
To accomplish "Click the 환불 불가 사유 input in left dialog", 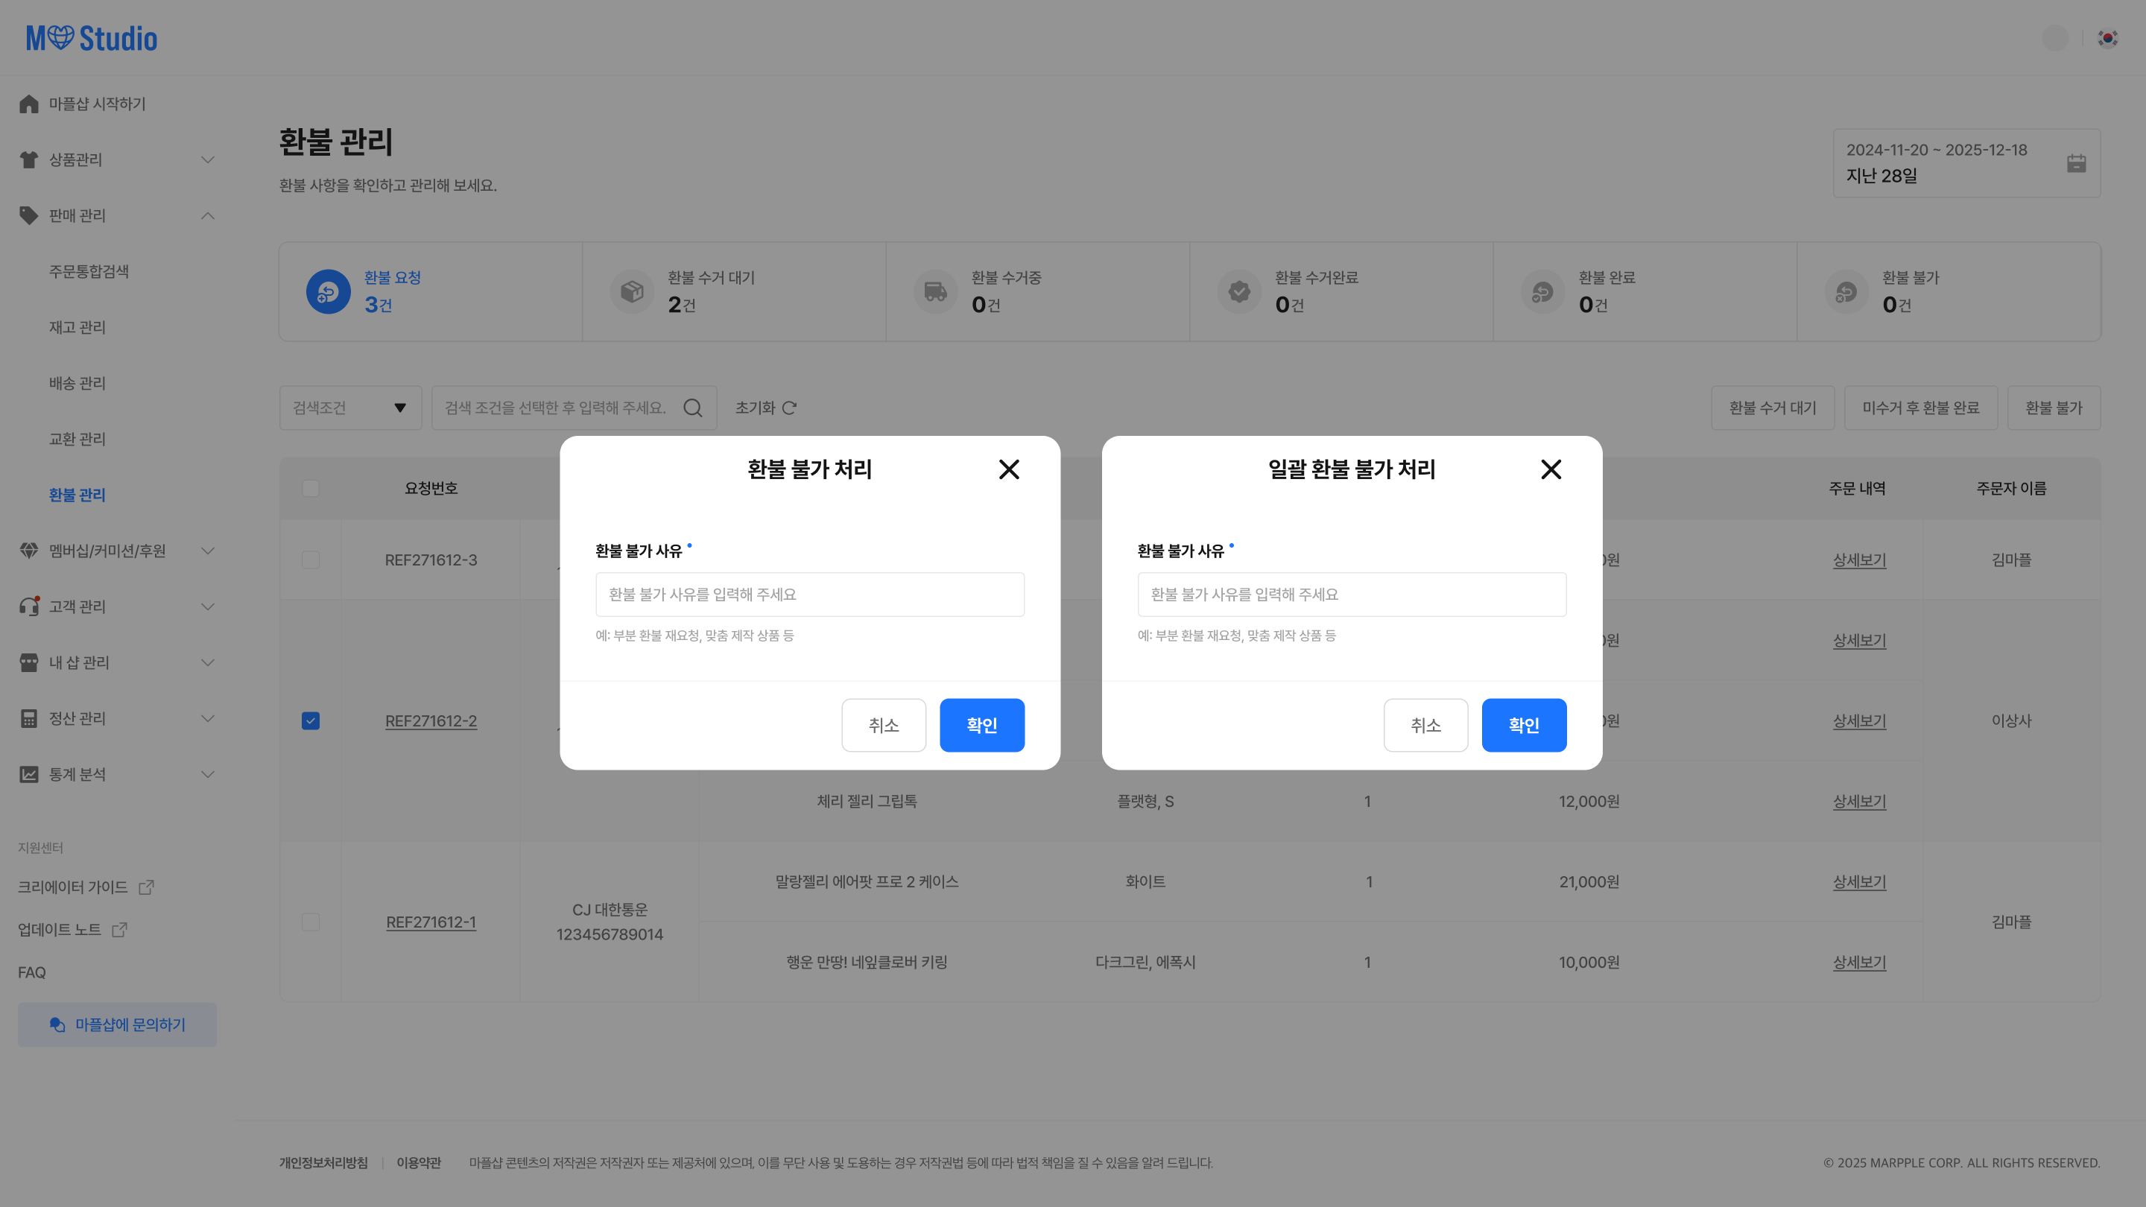I will (x=810, y=595).
